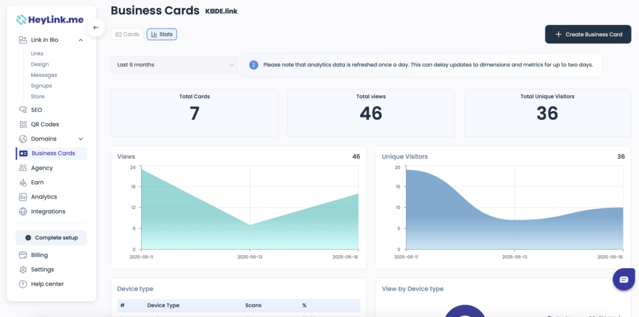Click the View by Device type heading
The width and height of the screenshot is (639, 317).
tap(412, 289)
